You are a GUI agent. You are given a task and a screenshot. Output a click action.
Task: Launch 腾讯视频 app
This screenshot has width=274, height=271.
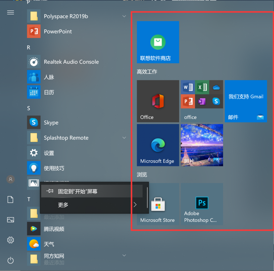pos(77,229)
